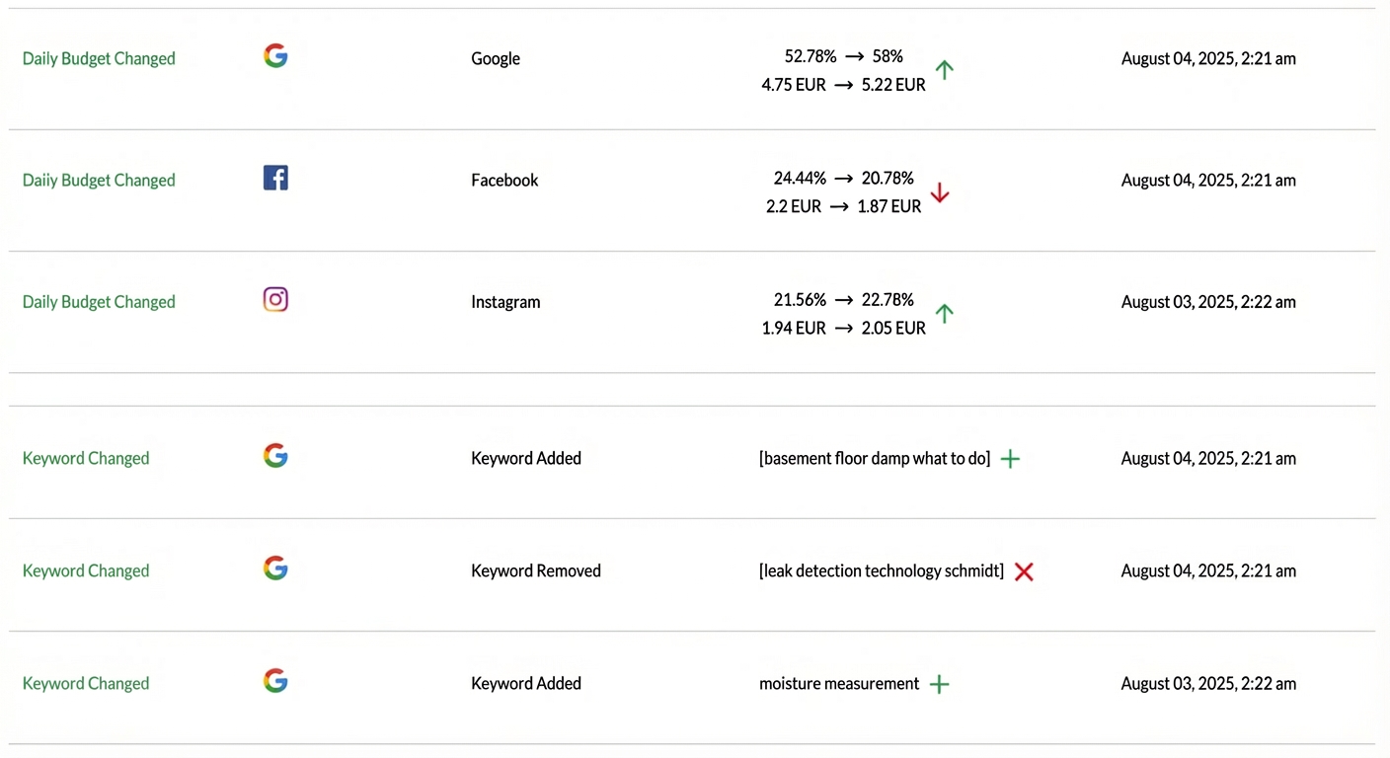
Task: Click the timestamp 'August 03, 2025, 2:22 am' on Instagram row
Action: point(1208,302)
